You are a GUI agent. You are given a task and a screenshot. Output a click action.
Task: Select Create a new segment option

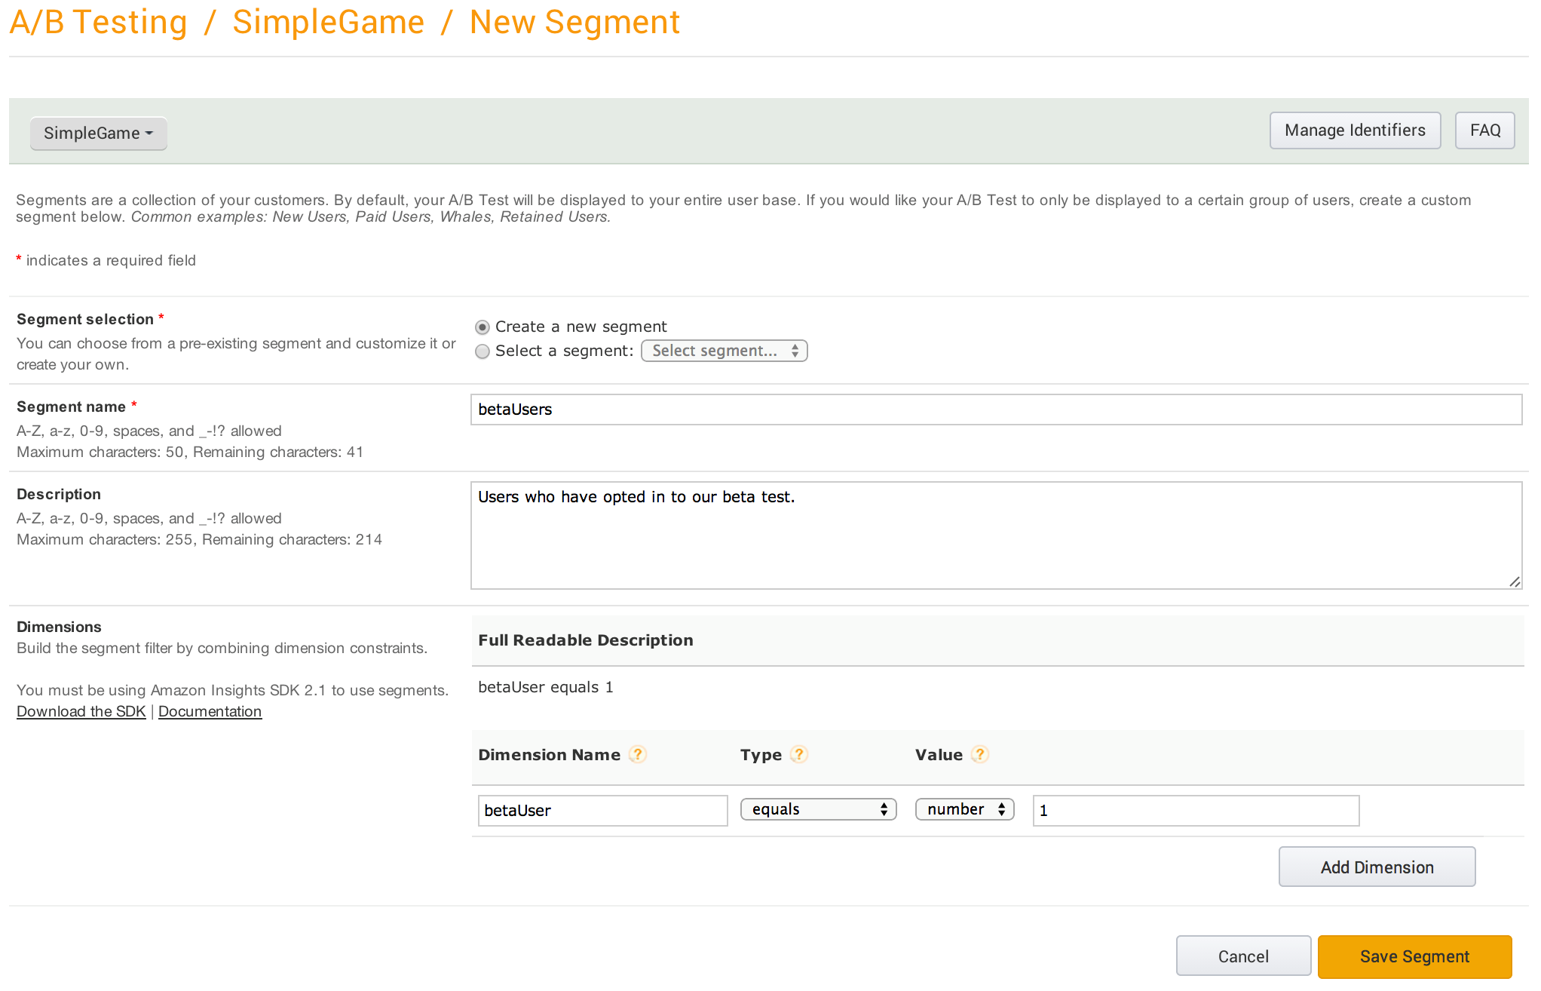pos(483,327)
